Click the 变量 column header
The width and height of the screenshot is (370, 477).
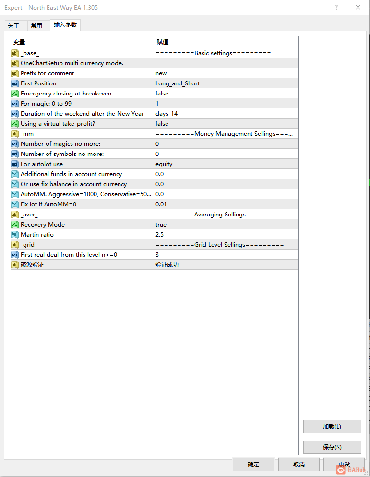(x=82, y=42)
